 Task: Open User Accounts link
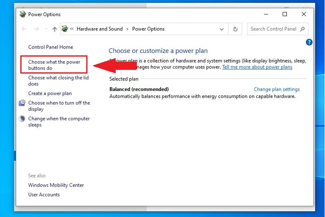[x=44, y=195]
